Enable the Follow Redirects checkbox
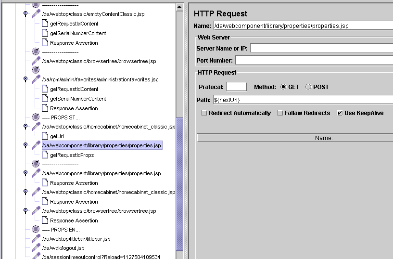 [x=280, y=113]
